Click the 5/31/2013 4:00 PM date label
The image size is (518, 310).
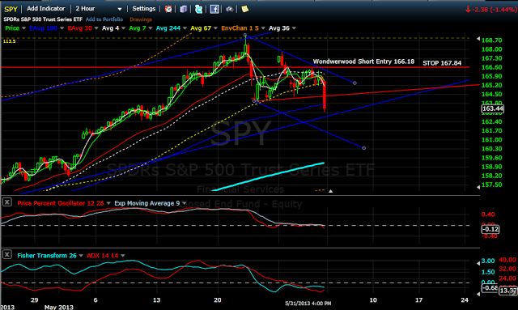point(308,303)
